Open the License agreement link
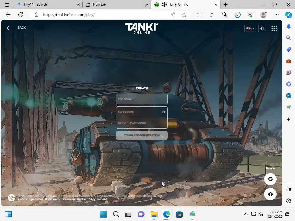Screen dimensions: 295x221 [x=31, y=199]
